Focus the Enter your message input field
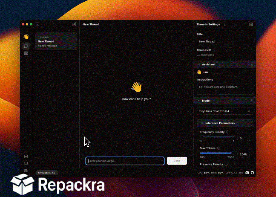Viewport: 276px width, 197px height. [125, 161]
